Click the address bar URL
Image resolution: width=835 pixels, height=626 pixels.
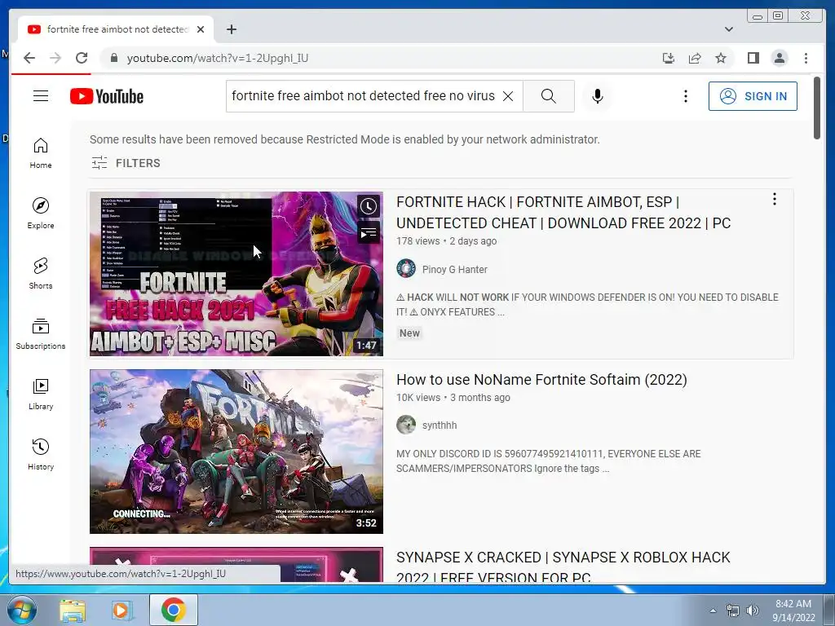pyautogui.click(x=217, y=58)
